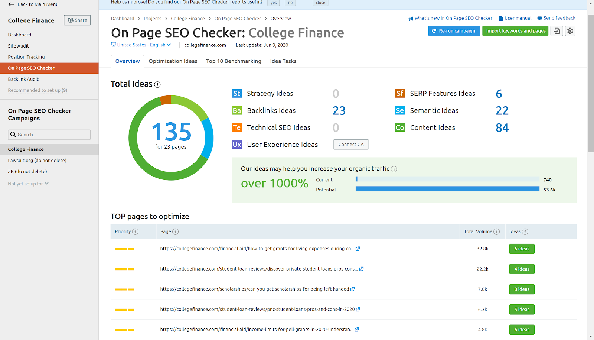Click the Send feedback chat icon
594x340 pixels.
click(x=539, y=19)
